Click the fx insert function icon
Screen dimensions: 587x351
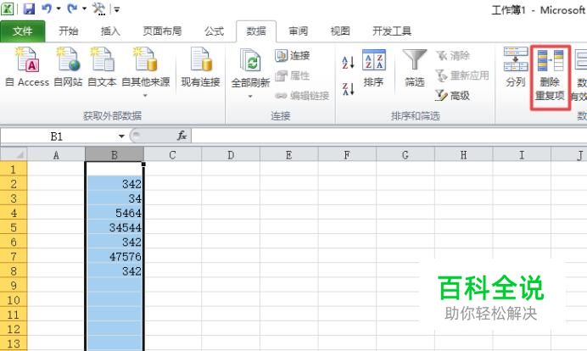[182, 136]
